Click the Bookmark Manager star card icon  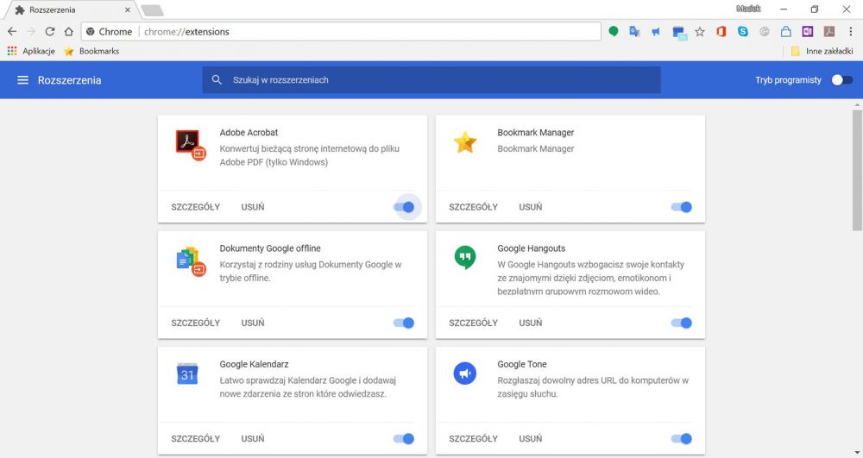(464, 142)
